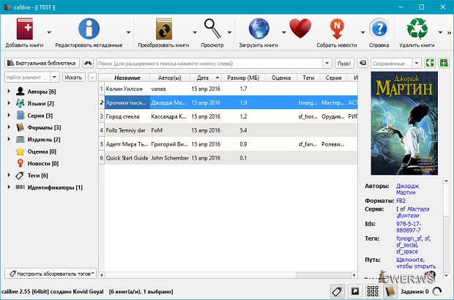Open the book viewer magnifier icon
The height and width of the screenshot is (300, 454).
coord(213,29)
